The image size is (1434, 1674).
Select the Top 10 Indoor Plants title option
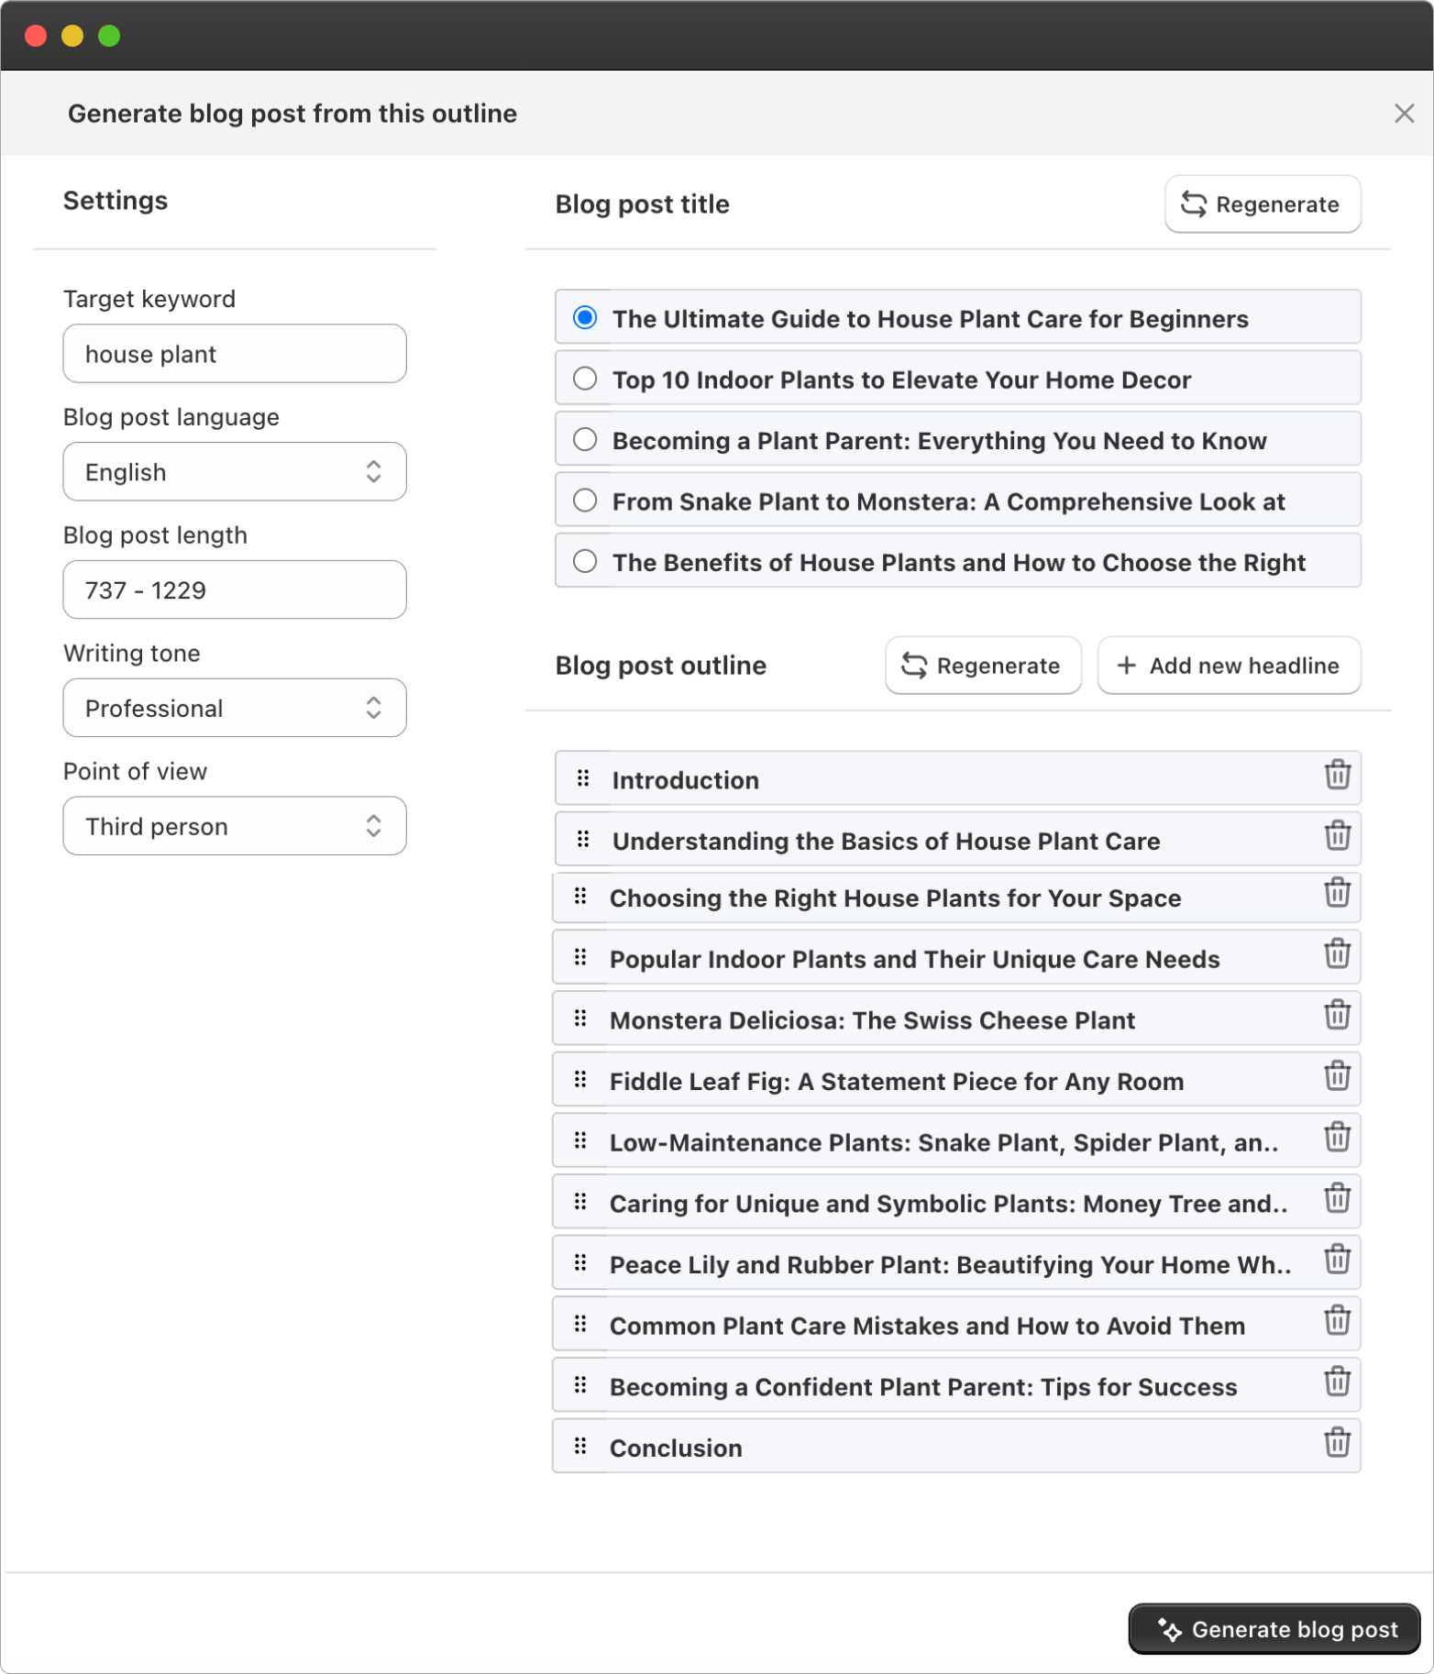point(585,379)
